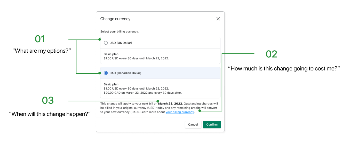Click the 'USD (US Dollar)' label text
This screenshot has height=145, width=349.
121,43
